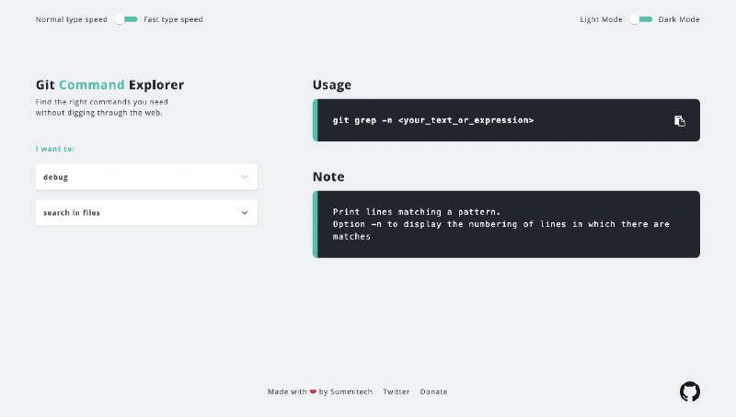The image size is (736, 417).
Task: Click the chevron arrow on the debug selector
Action: pos(245,177)
